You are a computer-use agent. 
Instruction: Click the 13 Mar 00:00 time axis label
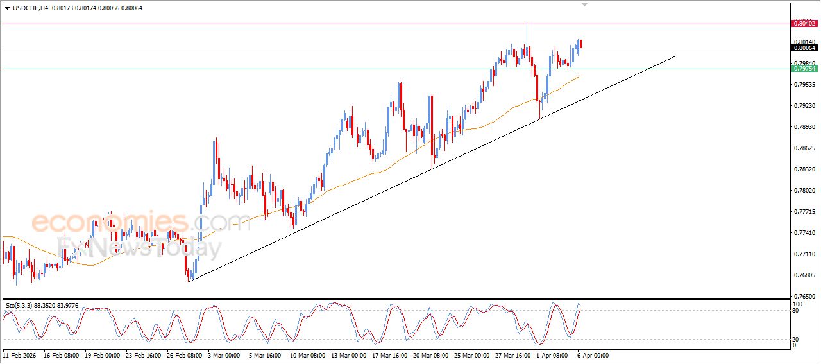click(349, 354)
